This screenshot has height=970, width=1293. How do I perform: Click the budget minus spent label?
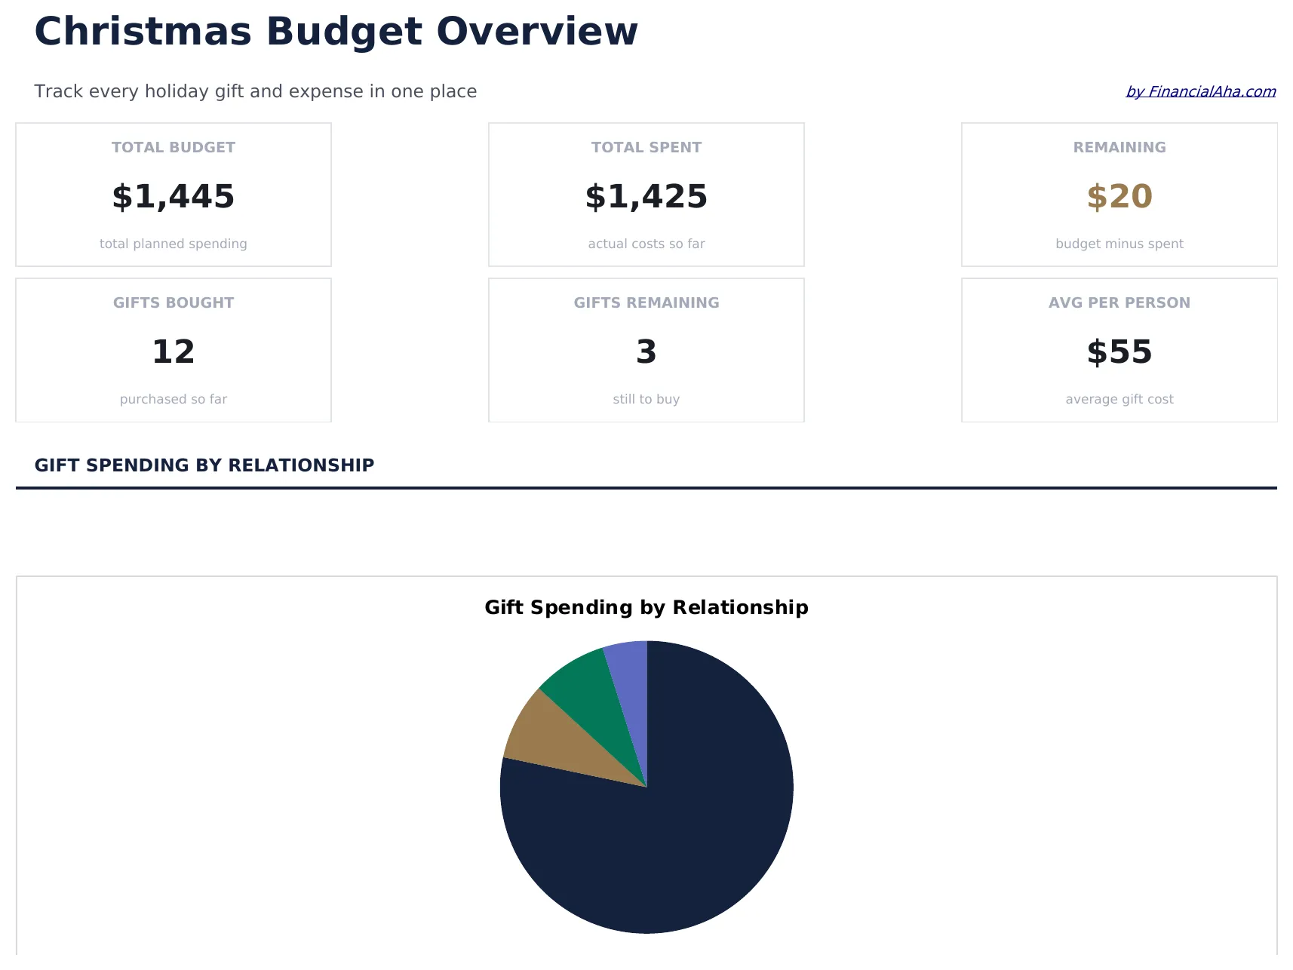pos(1118,243)
